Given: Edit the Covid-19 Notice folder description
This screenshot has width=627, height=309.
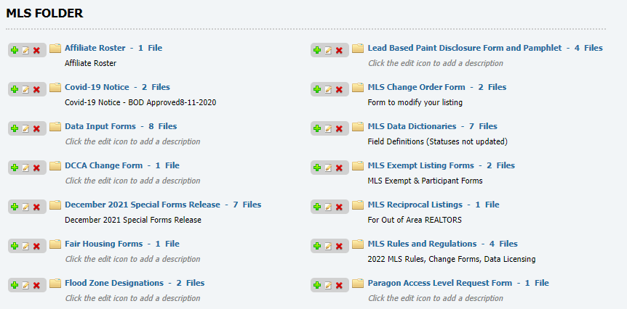Looking at the screenshot, I should pos(25,89).
